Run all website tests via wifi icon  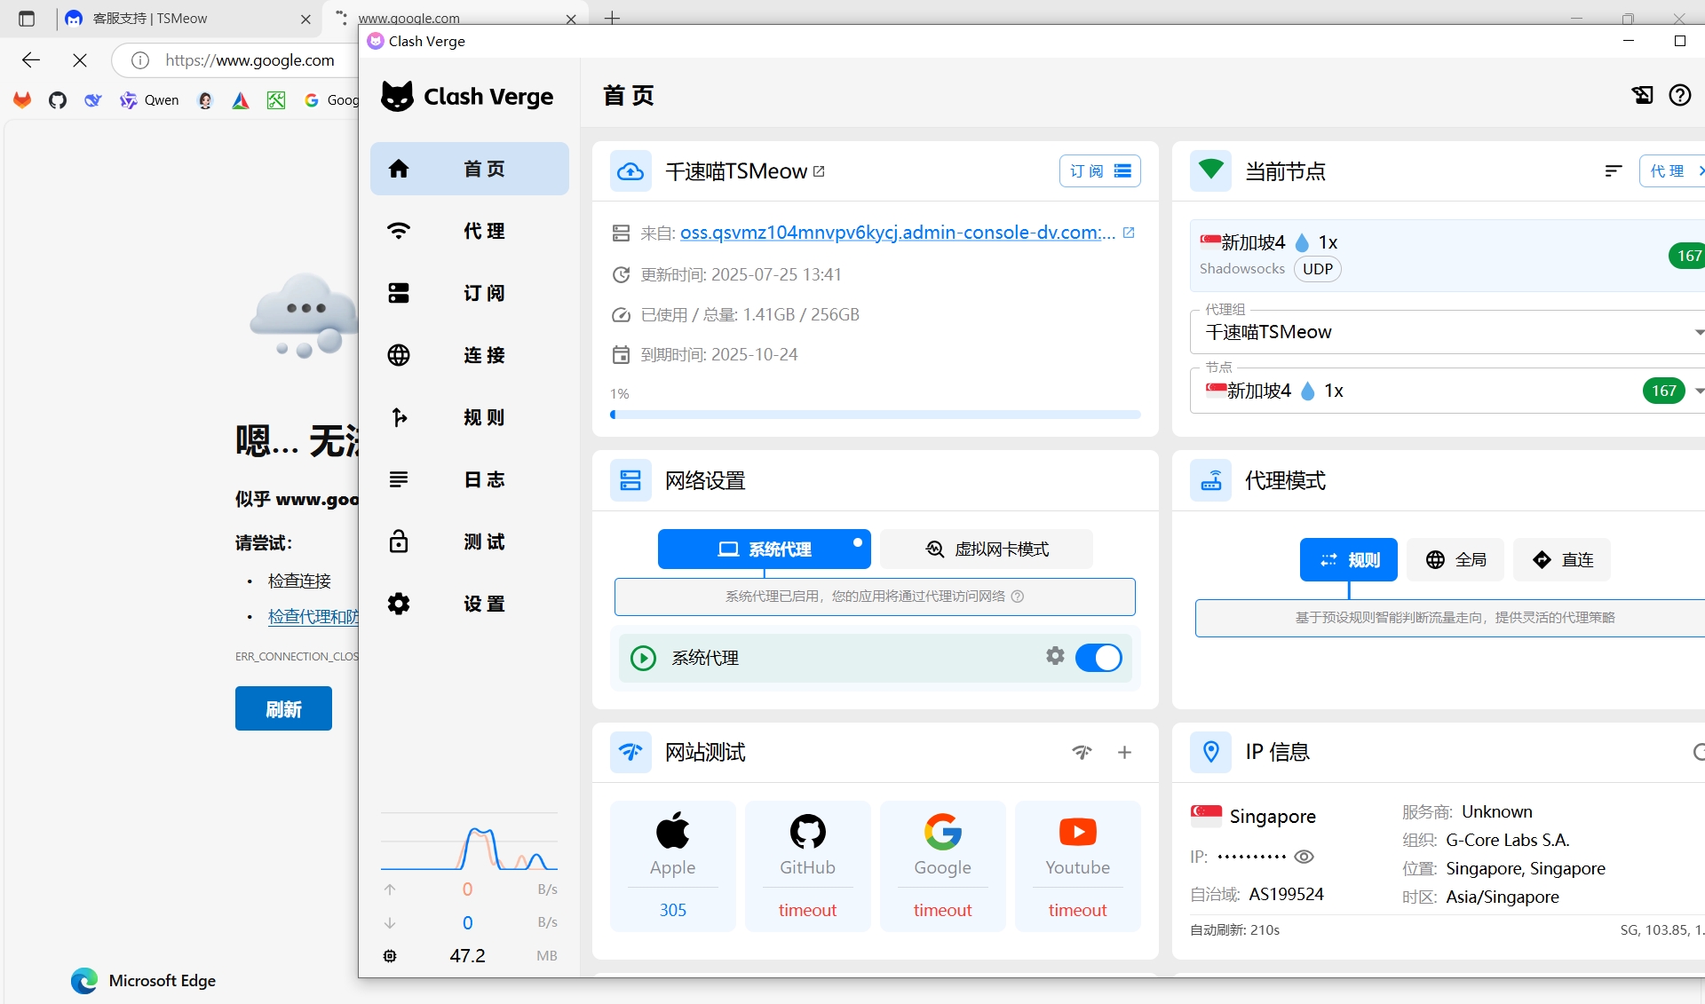pos(1082,752)
